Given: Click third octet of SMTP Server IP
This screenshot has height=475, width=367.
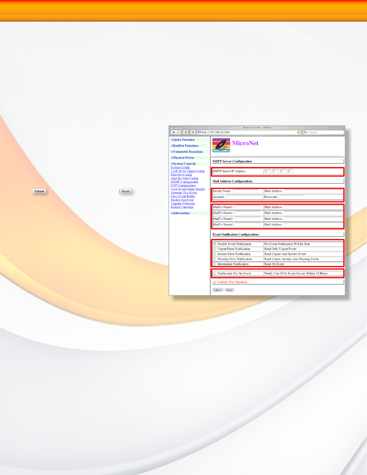Looking at the screenshot, I should pyautogui.click(x=283, y=172).
